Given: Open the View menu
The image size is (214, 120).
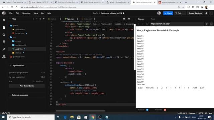Looking at the screenshot, I should pos(36,13).
